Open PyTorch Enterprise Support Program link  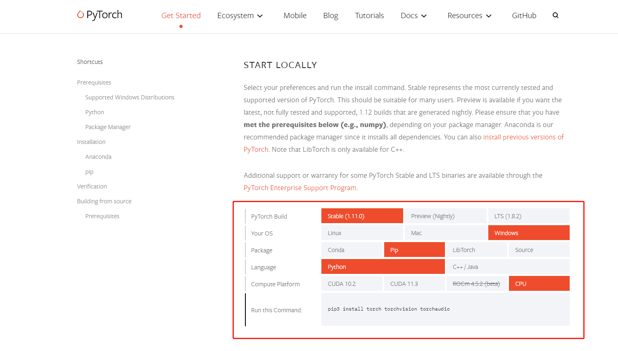pos(300,188)
